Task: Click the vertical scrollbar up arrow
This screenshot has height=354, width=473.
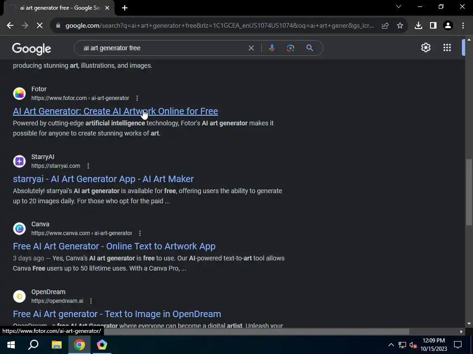Action: coord(469,40)
